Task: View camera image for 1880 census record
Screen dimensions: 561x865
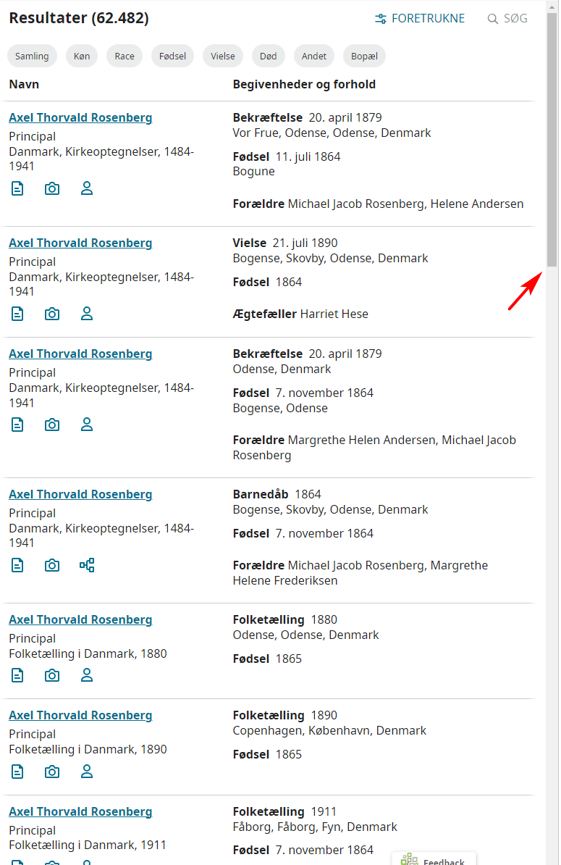Action: coord(52,675)
